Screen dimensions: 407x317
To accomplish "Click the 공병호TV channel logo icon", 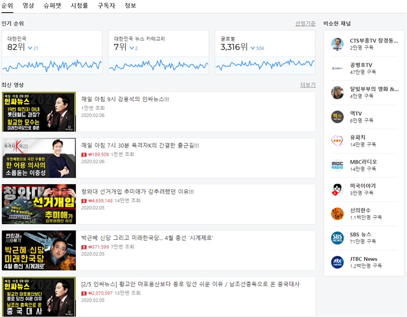I will click(337, 68).
